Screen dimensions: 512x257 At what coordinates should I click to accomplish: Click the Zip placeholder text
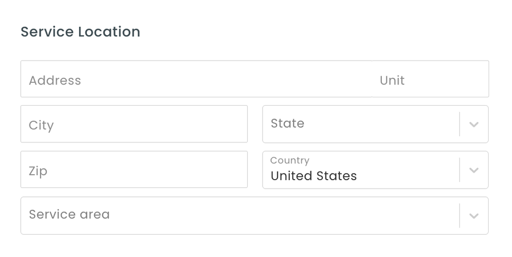pos(38,171)
